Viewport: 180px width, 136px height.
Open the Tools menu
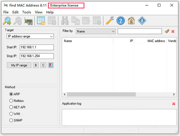27,12
